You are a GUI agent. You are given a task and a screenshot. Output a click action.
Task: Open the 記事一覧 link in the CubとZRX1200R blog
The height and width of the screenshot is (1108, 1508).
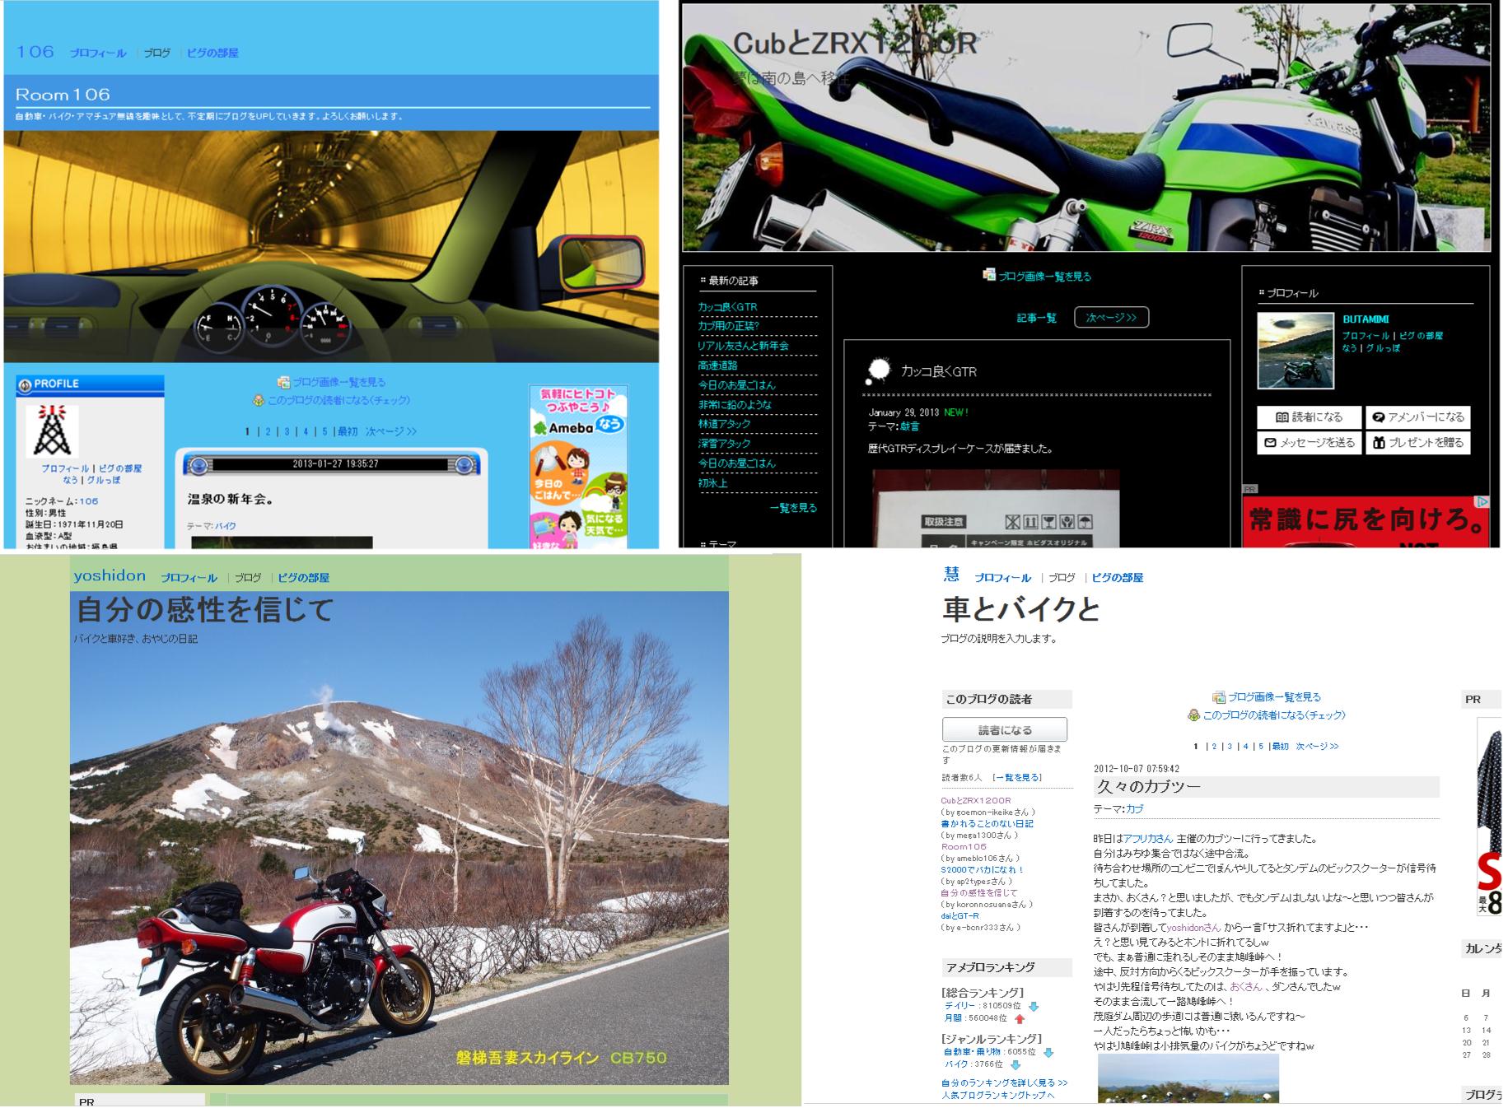1037,318
